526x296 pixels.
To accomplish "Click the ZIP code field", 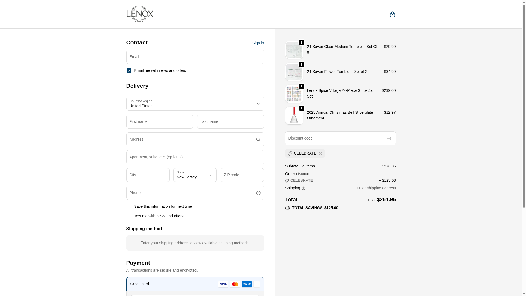I will click(x=242, y=175).
